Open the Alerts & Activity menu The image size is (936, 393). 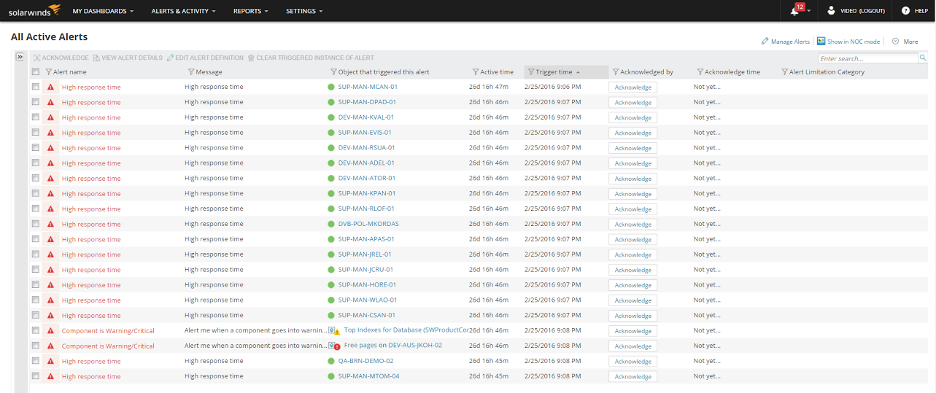(x=185, y=11)
